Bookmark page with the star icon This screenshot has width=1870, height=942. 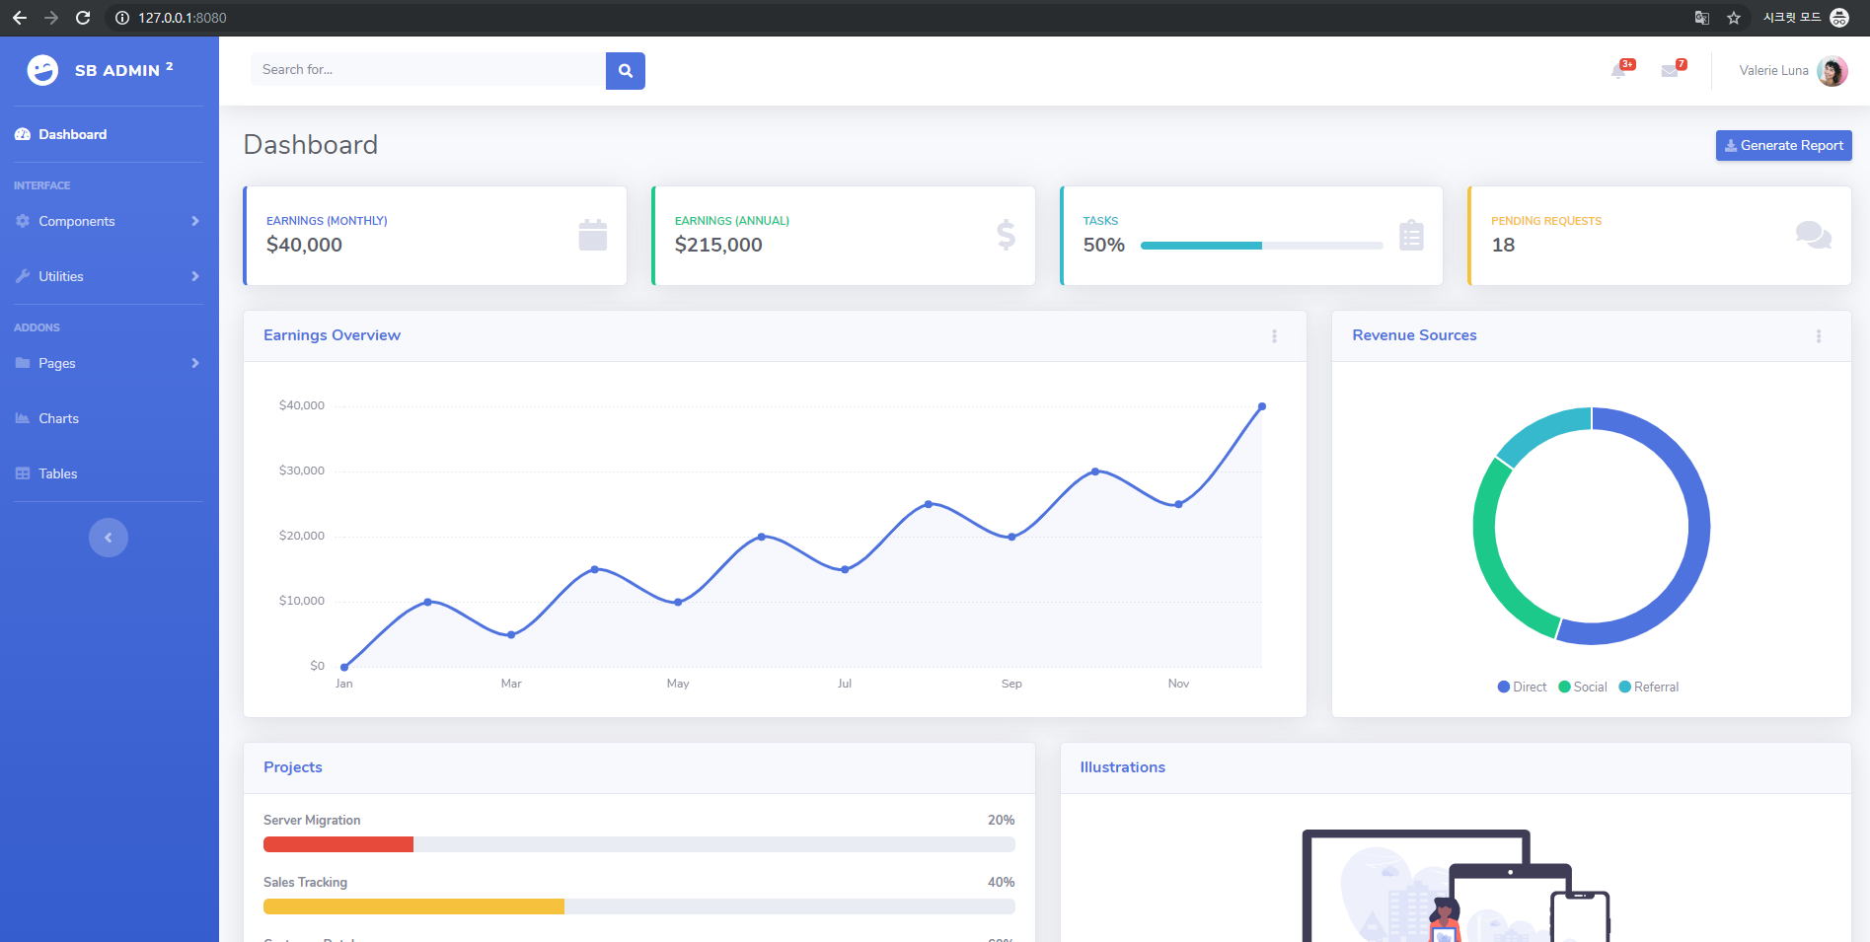[x=1734, y=18]
